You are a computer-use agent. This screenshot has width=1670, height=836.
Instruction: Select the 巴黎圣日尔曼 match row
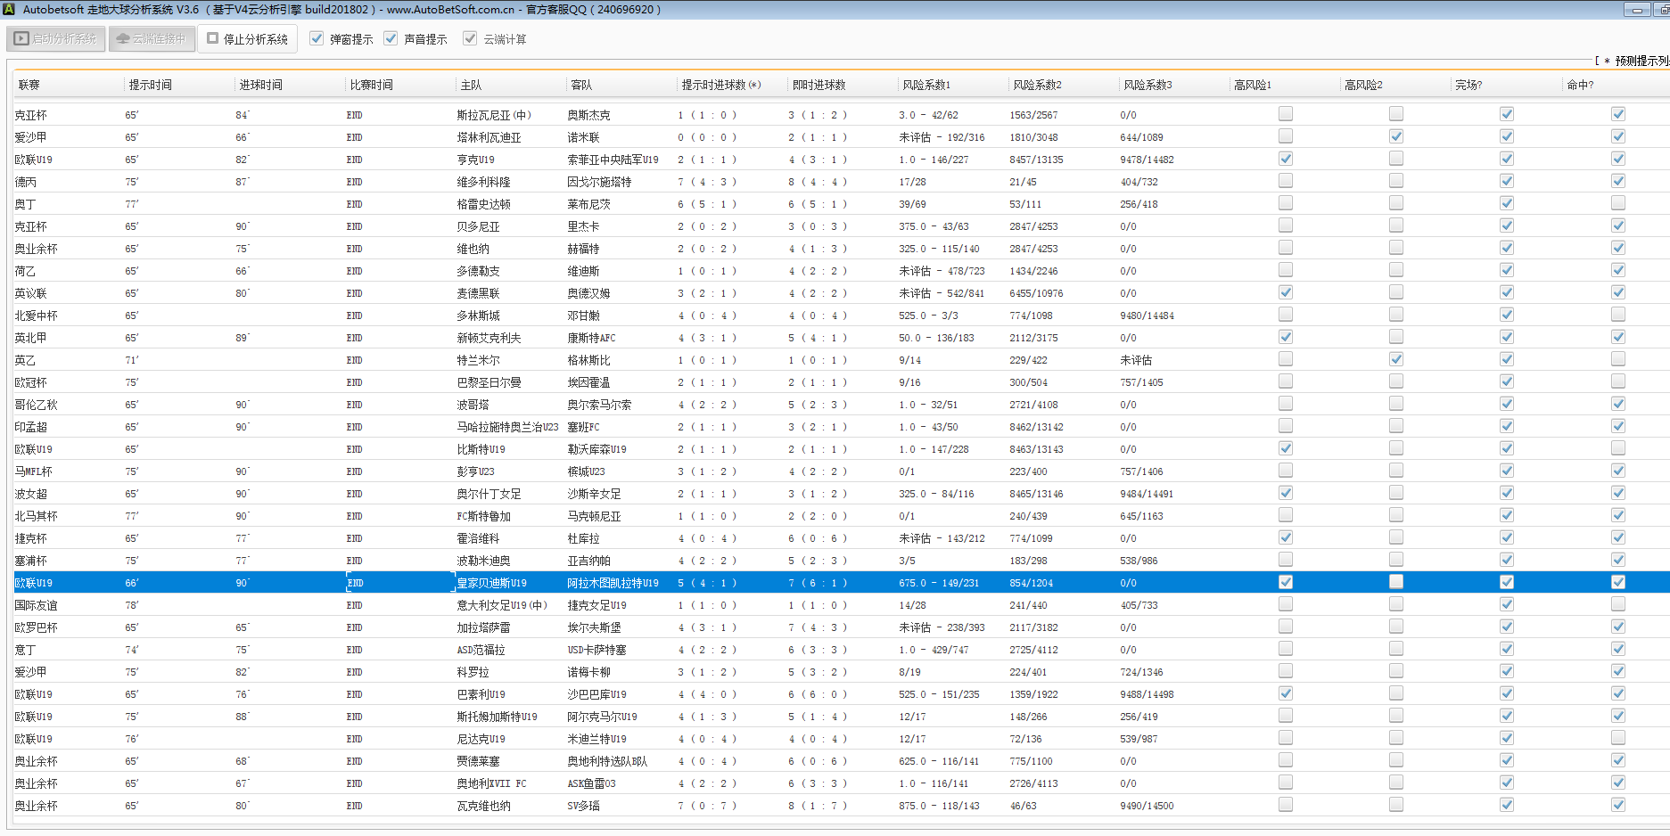(489, 382)
